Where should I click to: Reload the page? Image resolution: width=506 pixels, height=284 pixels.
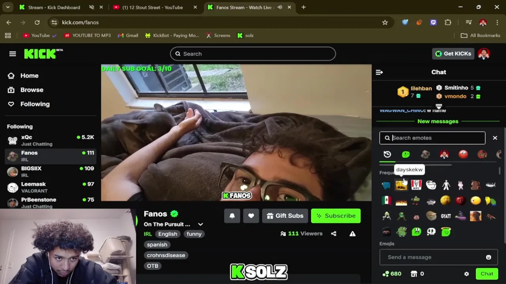(37, 22)
